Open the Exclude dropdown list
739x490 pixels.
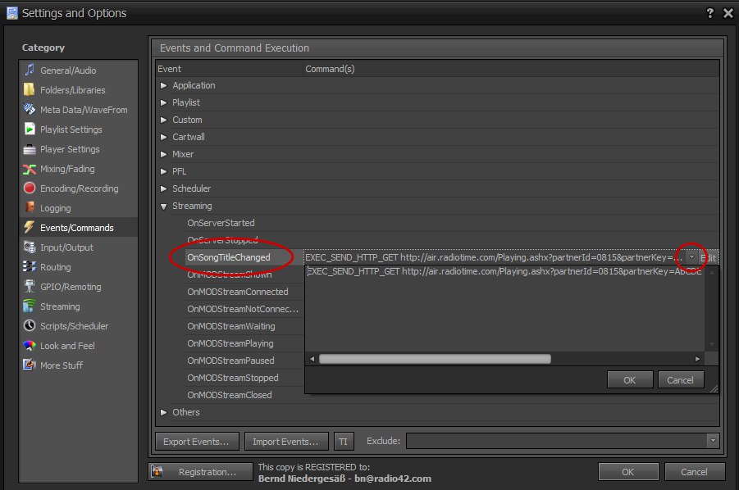[x=712, y=441]
